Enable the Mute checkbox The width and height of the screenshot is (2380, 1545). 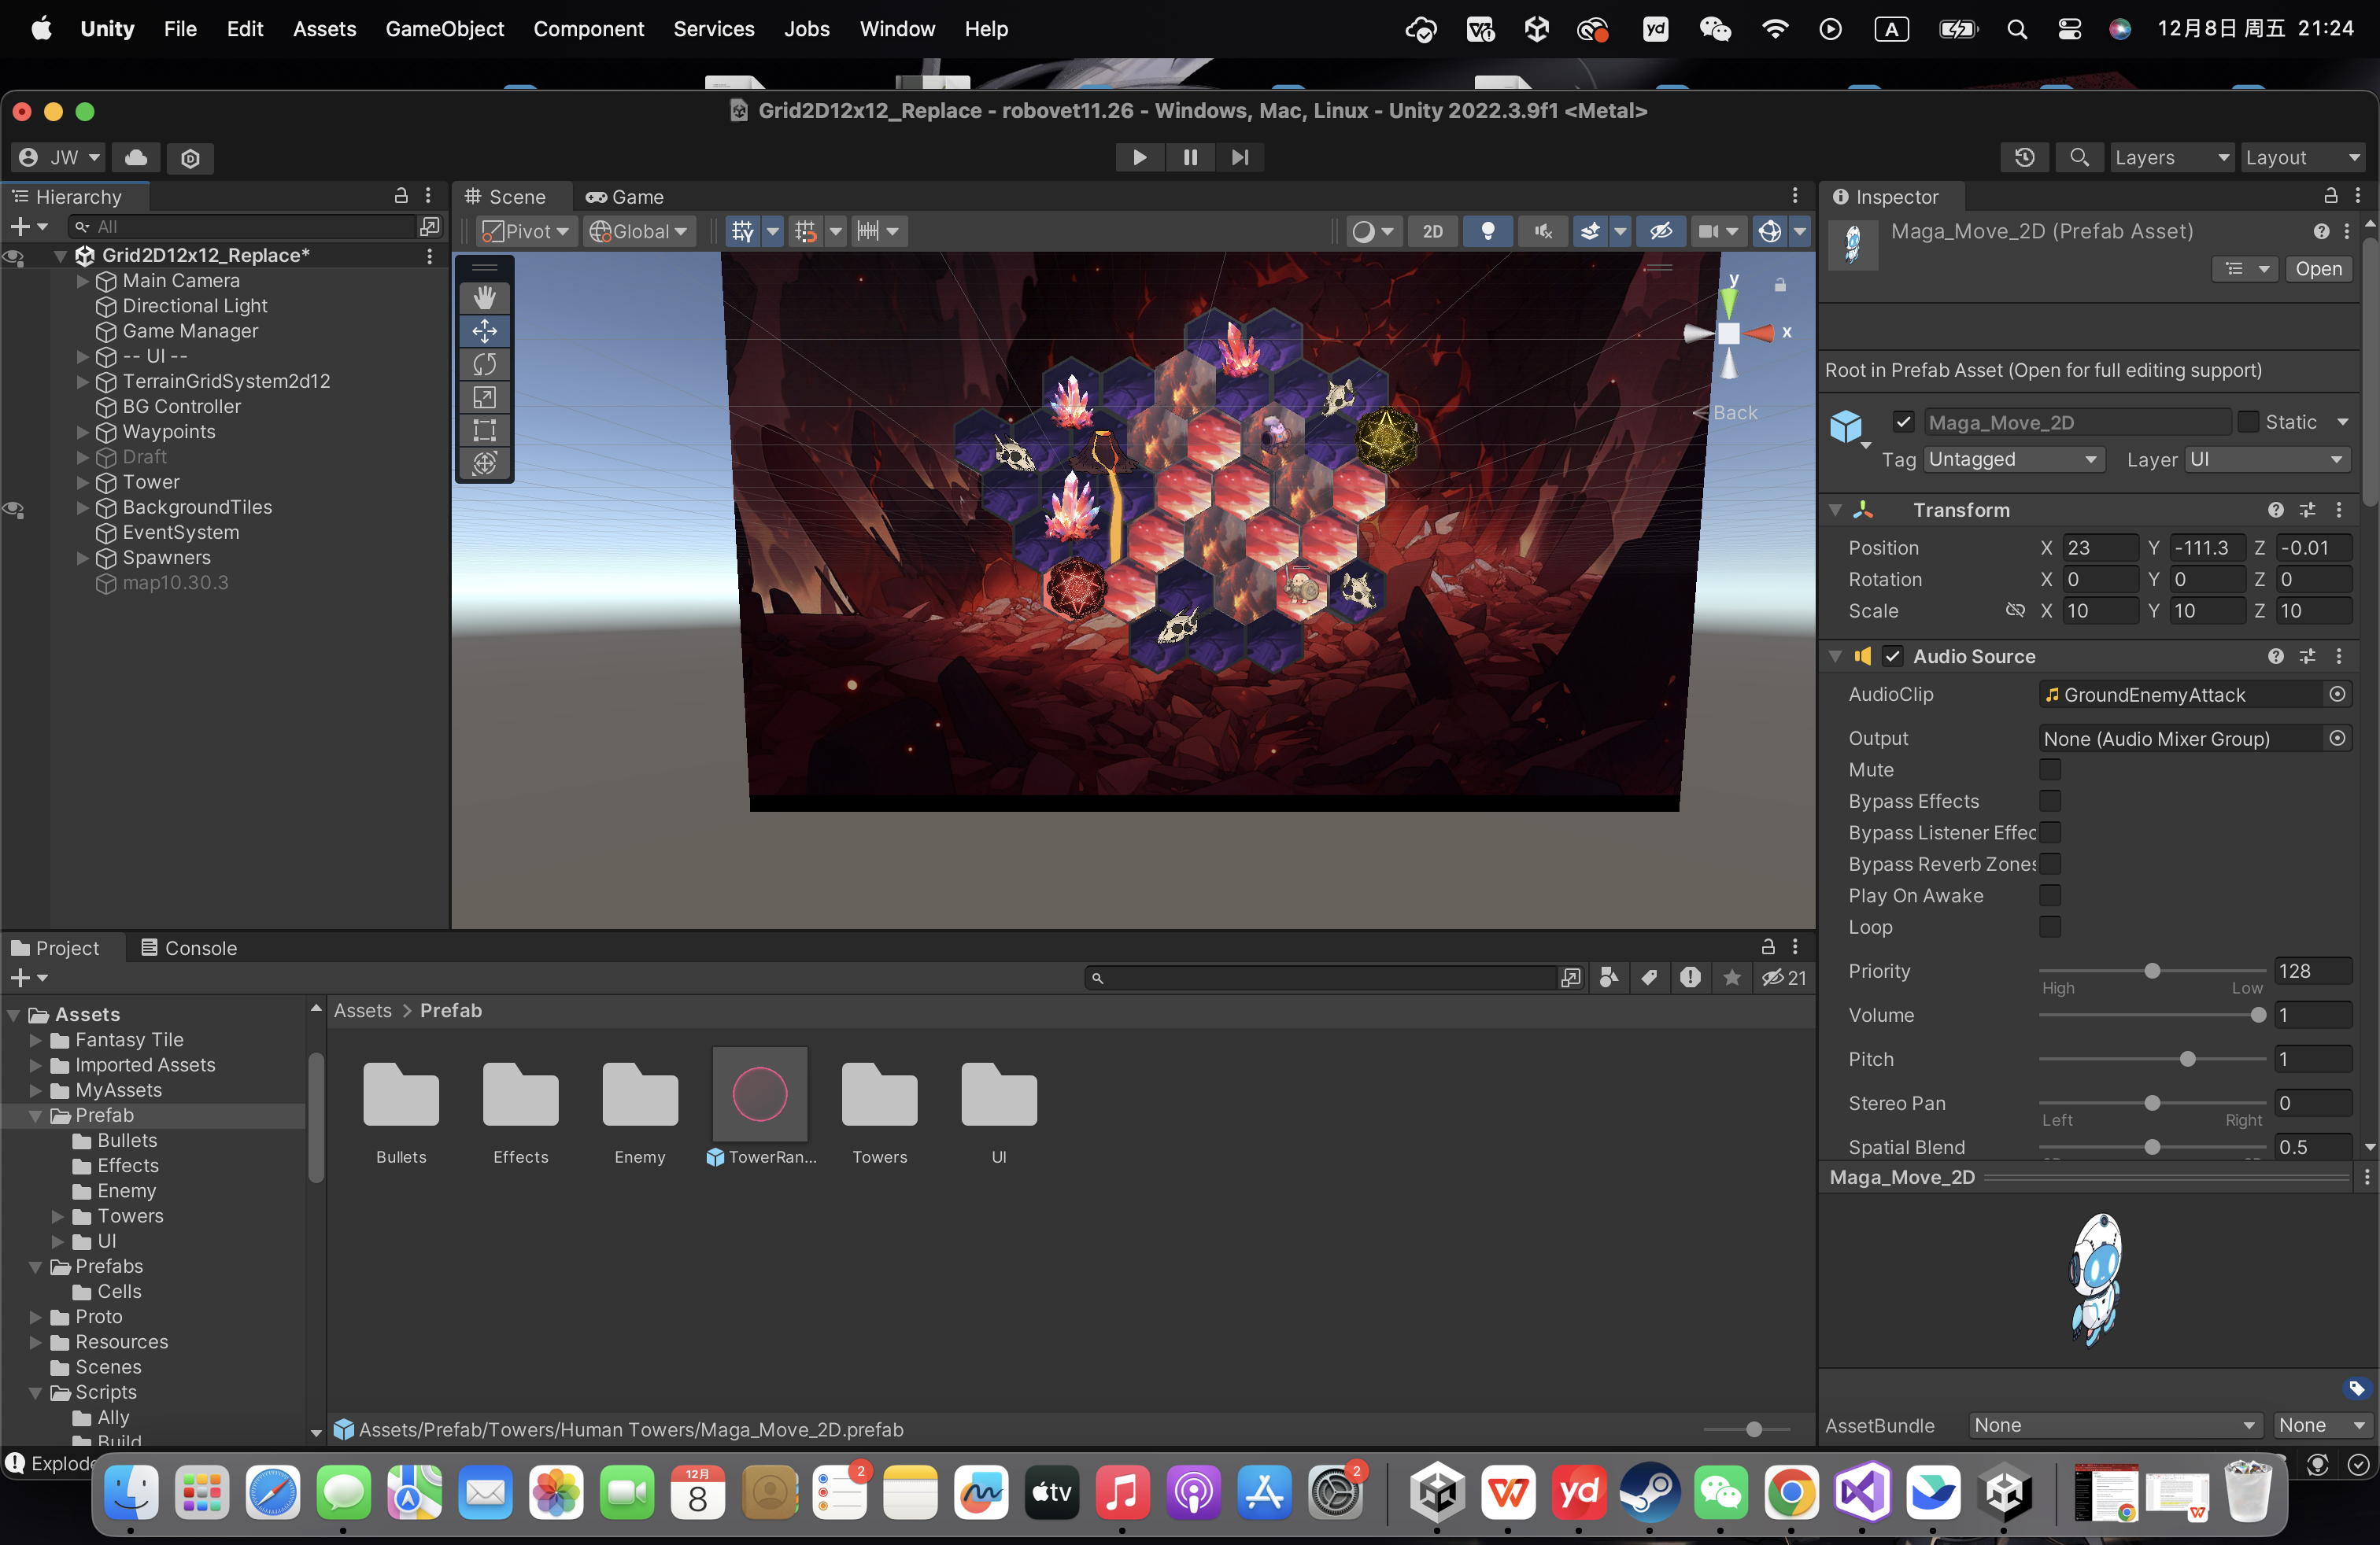pyautogui.click(x=2050, y=769)
